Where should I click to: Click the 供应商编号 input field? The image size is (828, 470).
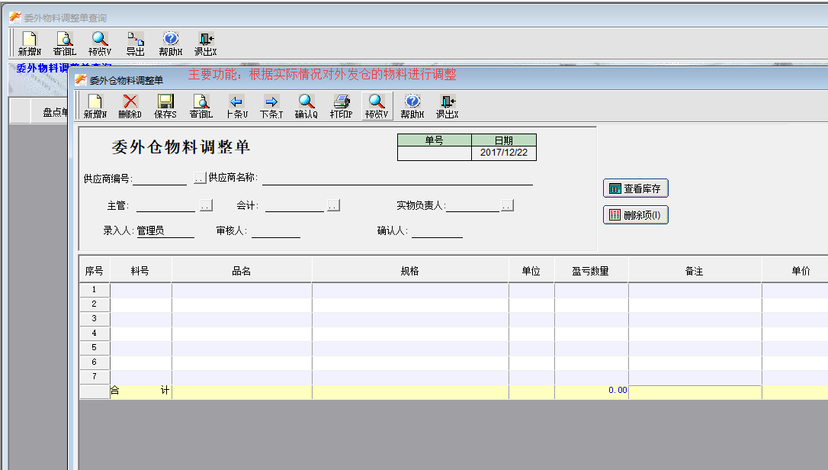(x=159, y=179)
